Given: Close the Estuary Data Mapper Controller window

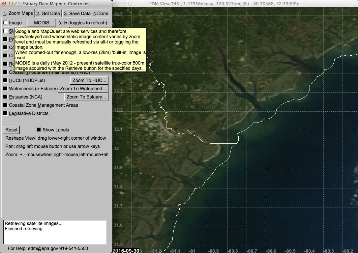Looking at the screenshot, I should click(4, 4).
